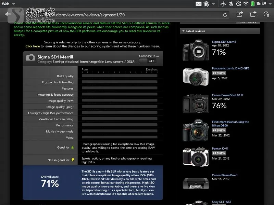The image size is (274, 205).
Task: Click the Value score bar
Action: (x=120, y=137)
